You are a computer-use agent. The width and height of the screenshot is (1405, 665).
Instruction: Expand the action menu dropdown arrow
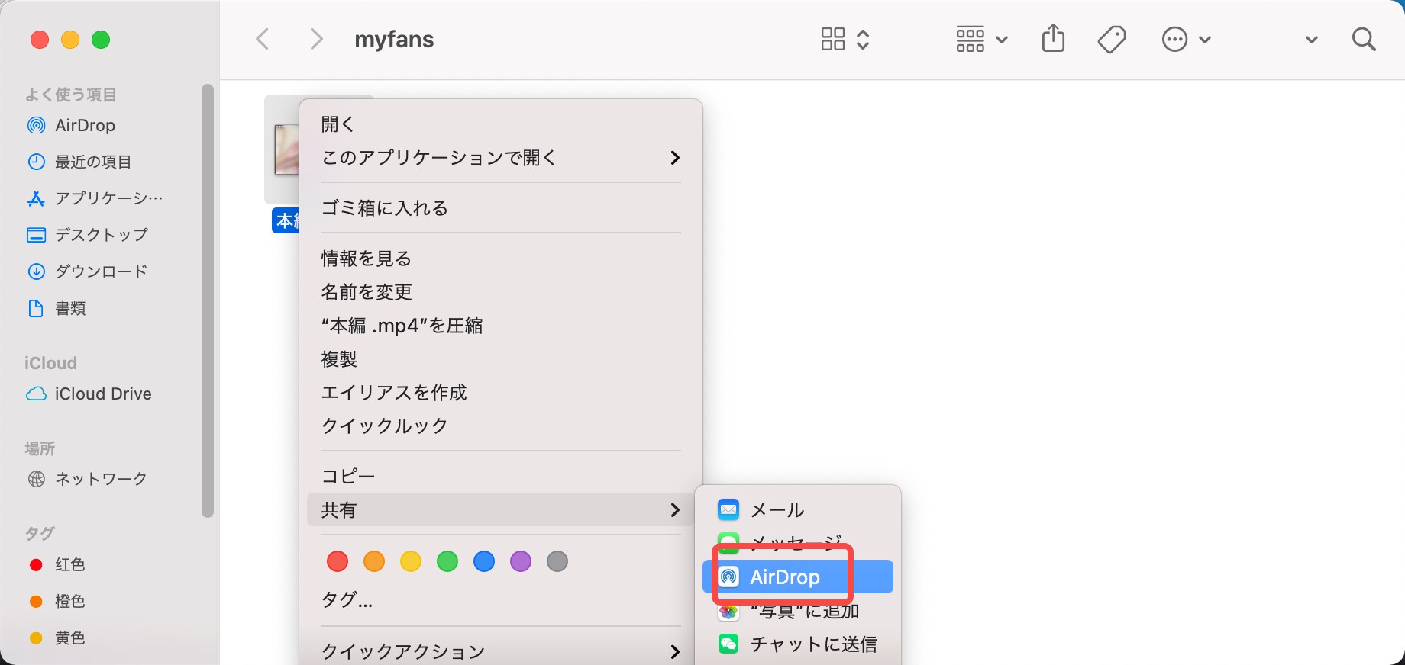[1205, 40]
